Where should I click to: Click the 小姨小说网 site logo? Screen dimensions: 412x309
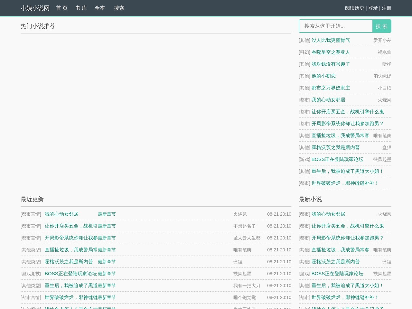[x=35, y=8]
